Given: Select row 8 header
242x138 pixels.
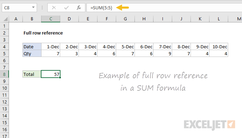Looking at the screenshot, I should pos(4,74).
